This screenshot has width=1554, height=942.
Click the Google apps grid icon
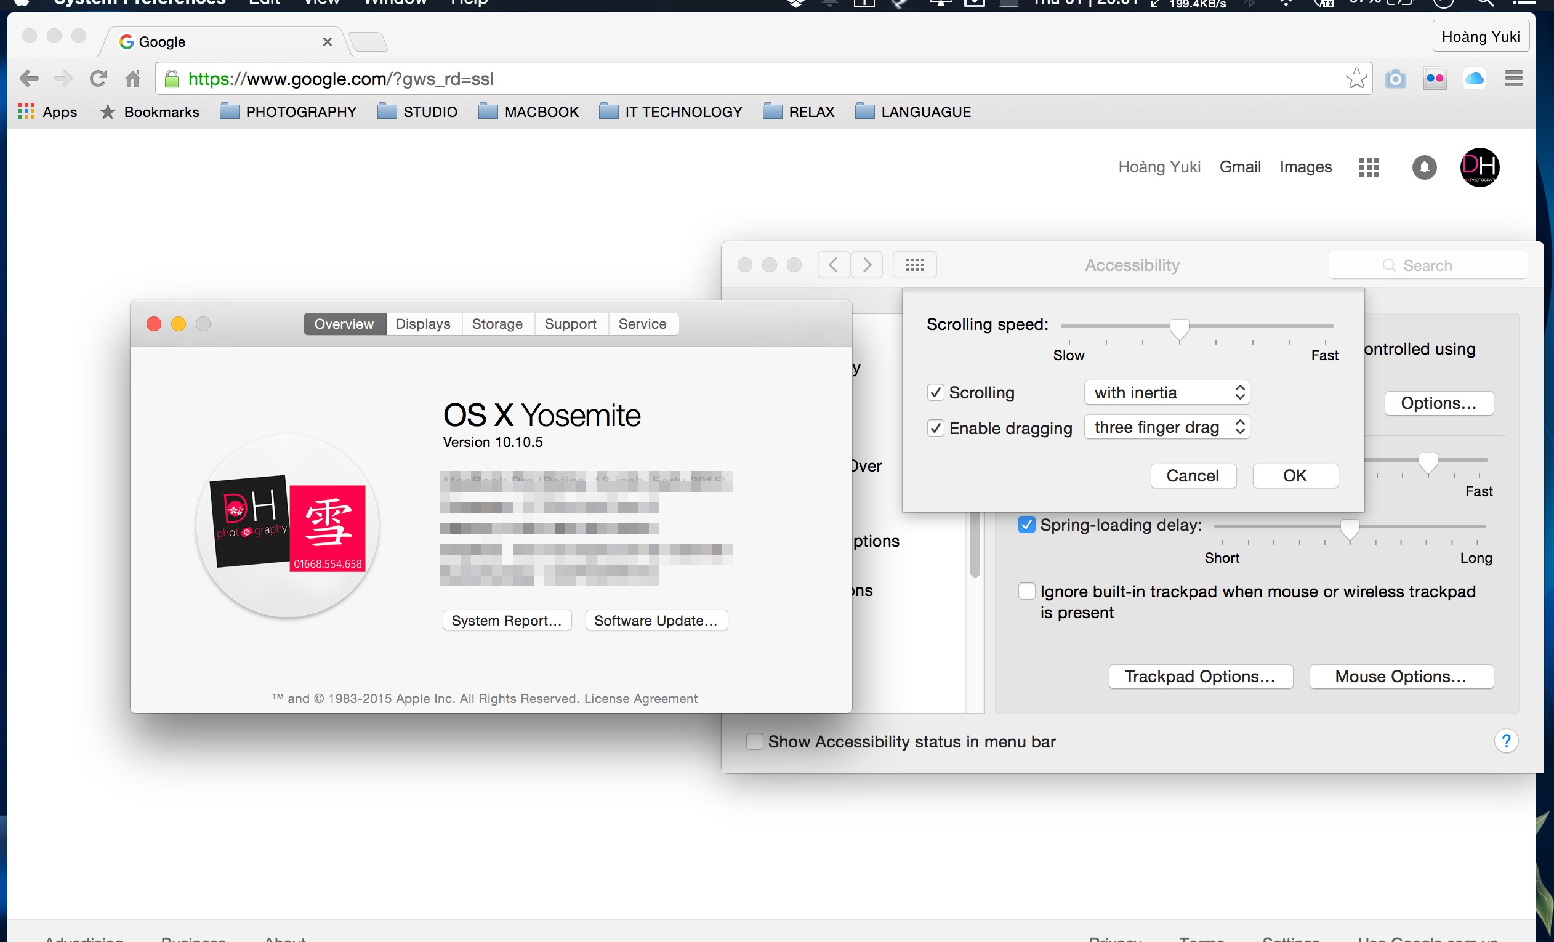coord(1369,166)
